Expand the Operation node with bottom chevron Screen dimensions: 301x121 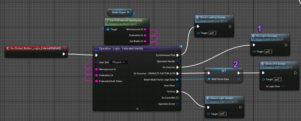[x=137, y=109]
